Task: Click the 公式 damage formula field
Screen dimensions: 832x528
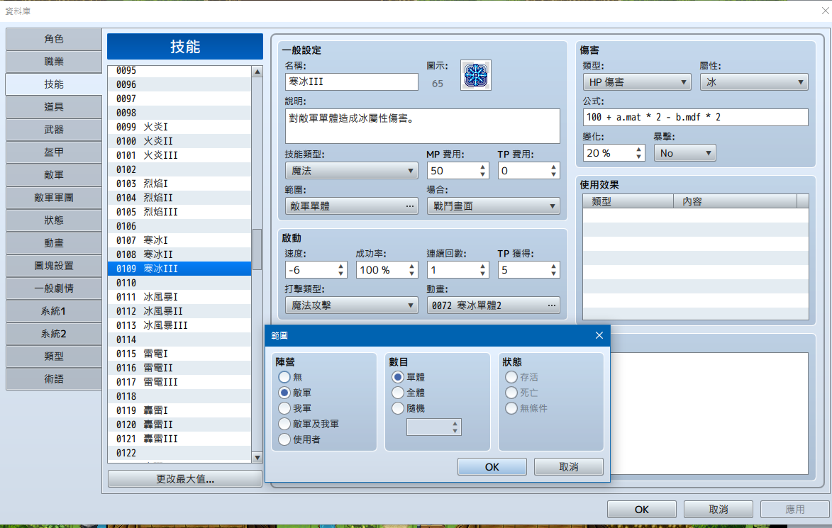Action: pyautogui.click(x=695, y=117)
